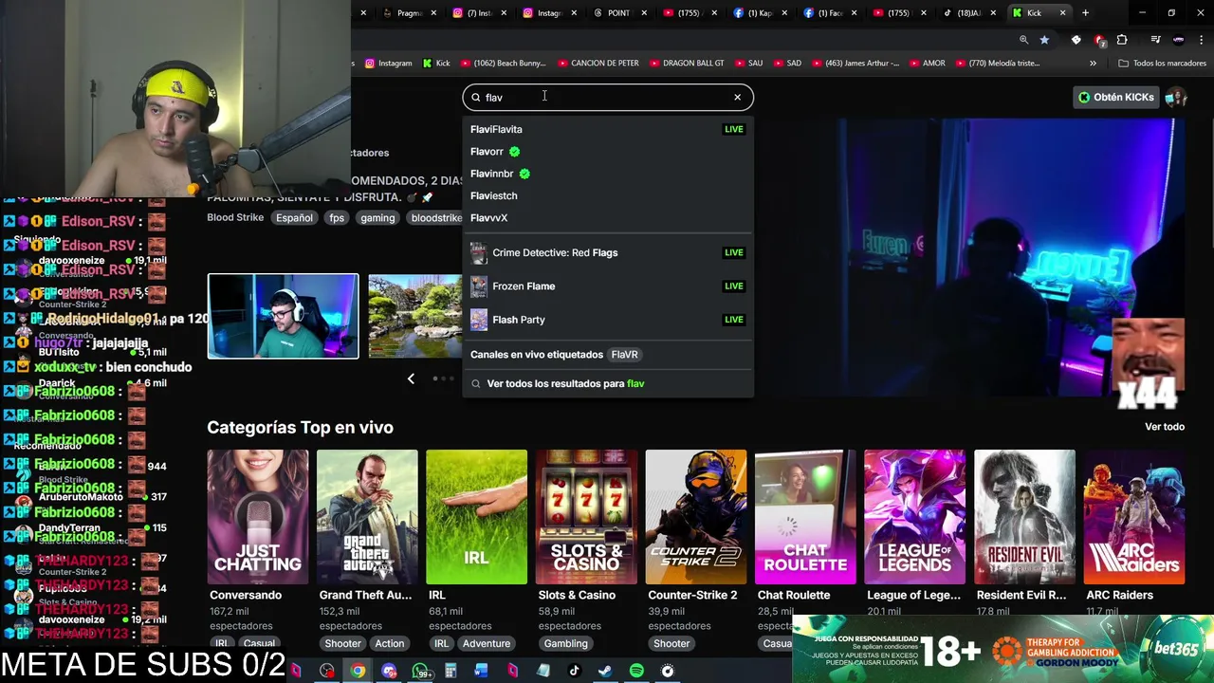
Task: Open the Instagram bookmark
Action: (x=389, y=64)
